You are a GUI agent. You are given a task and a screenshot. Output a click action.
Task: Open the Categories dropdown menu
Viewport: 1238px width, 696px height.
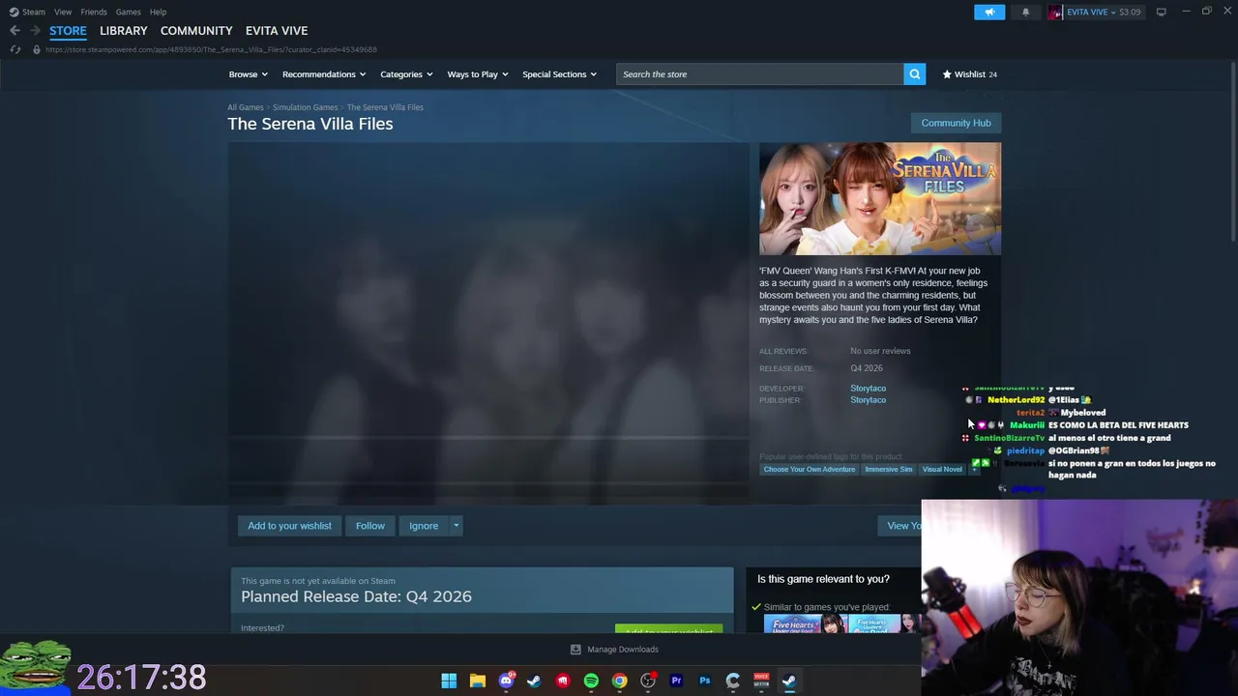click(406, 74)
